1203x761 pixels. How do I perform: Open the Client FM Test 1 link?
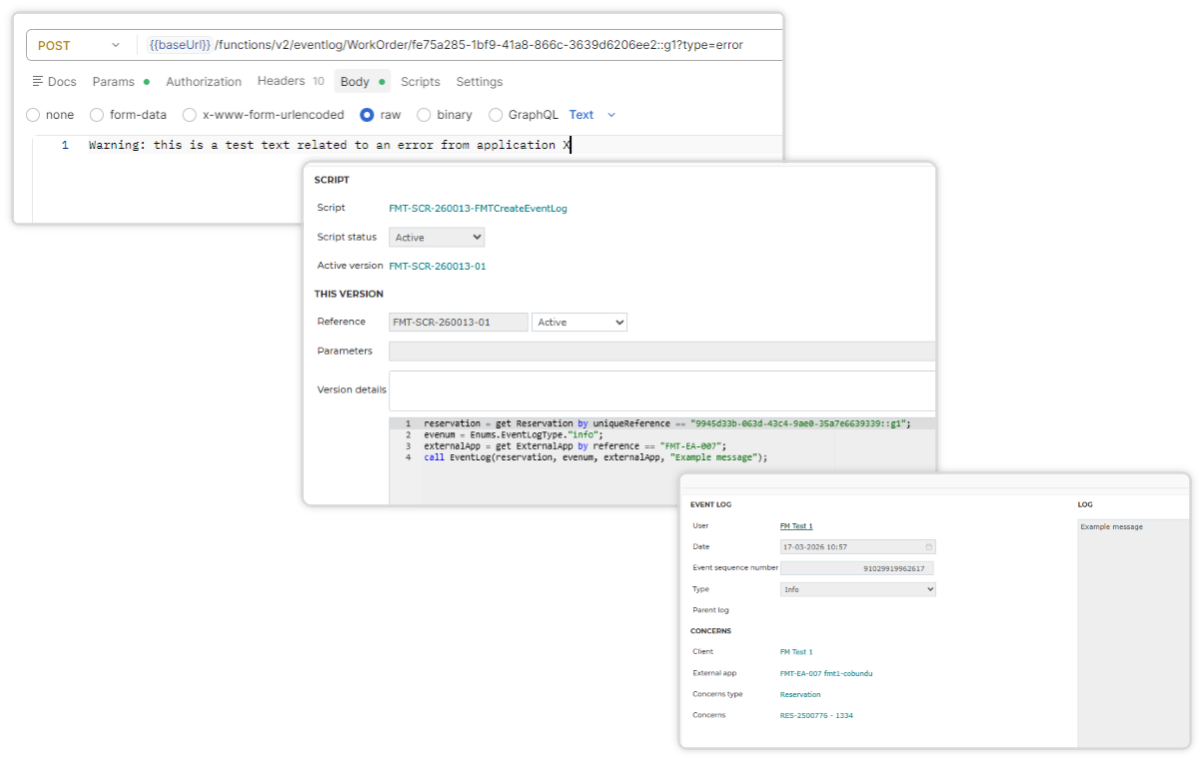coord(796,652)
